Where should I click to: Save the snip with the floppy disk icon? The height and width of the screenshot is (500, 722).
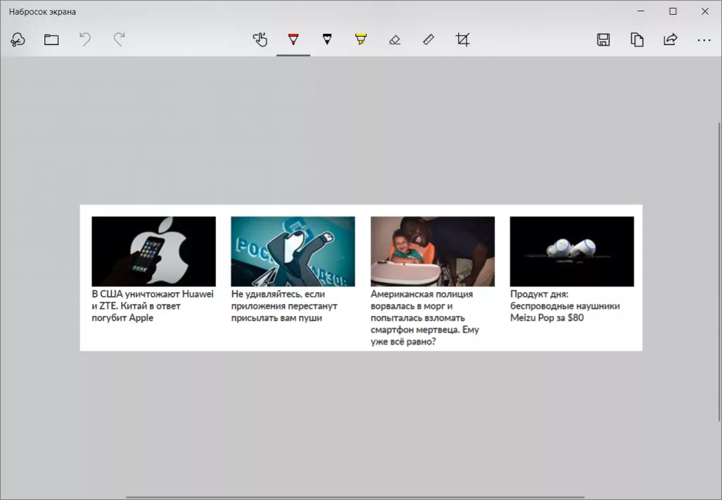(x=603, y=39)
